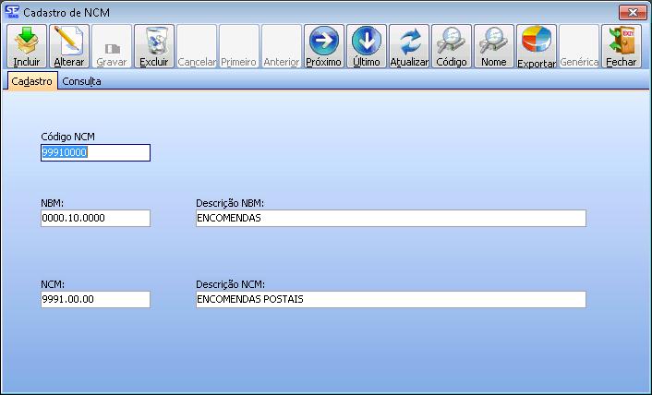Focus the NBM code field
Viewport: 652px width, 395px height.
[x=95, y=218]
